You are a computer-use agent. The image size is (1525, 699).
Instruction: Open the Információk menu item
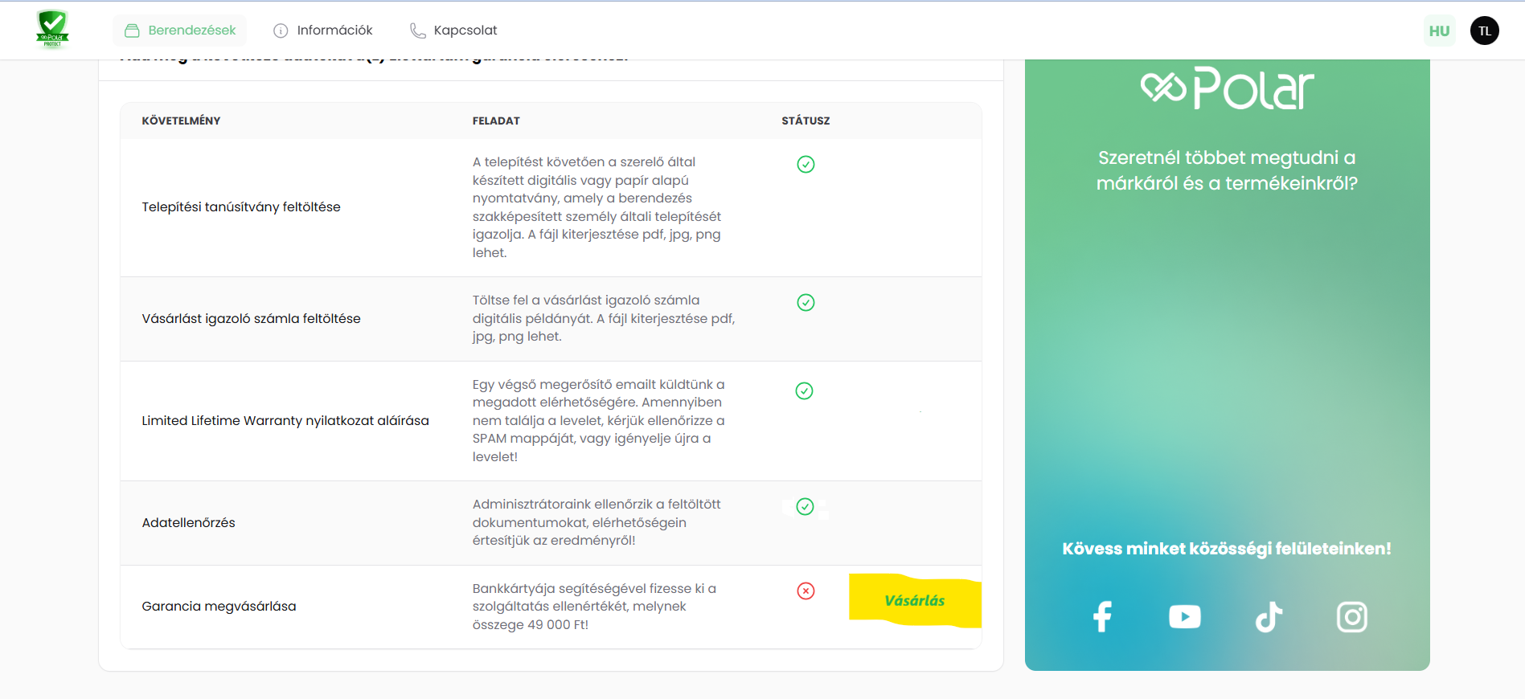pyautogui.click(x=323, y=31)
